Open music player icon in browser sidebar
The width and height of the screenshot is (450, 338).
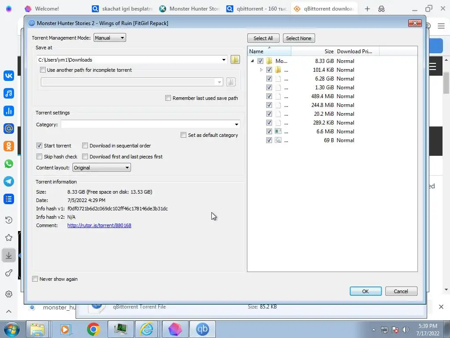click(9, 93)
